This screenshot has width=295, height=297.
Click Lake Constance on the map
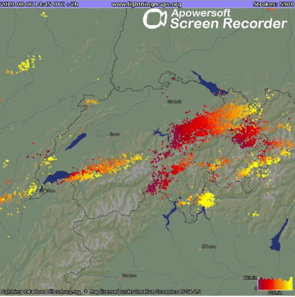pos(209,84)
